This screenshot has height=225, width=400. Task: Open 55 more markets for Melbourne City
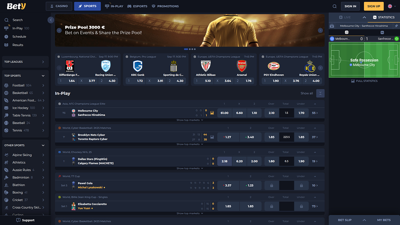(x=315, y=113)
